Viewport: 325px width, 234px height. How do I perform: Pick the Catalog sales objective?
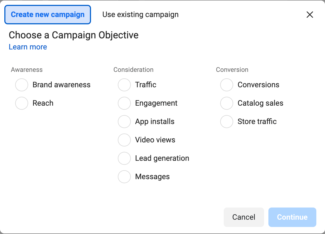point(227,103)
